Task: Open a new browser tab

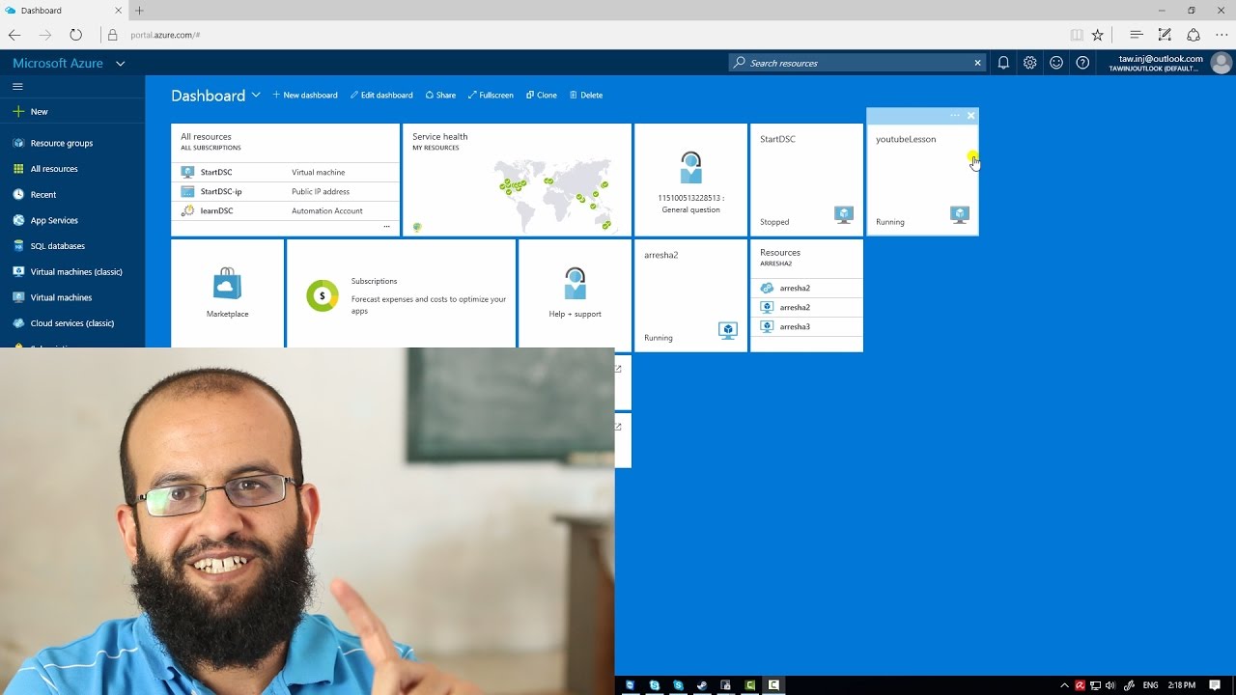Action: click(139, 11)
